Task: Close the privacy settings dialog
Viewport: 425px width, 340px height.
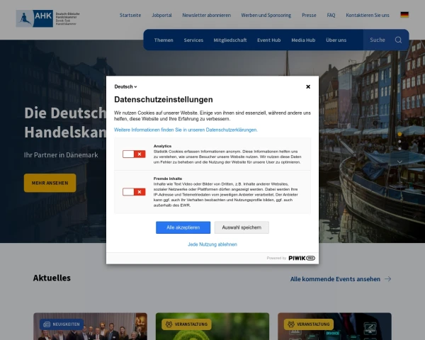Action: 308,86
